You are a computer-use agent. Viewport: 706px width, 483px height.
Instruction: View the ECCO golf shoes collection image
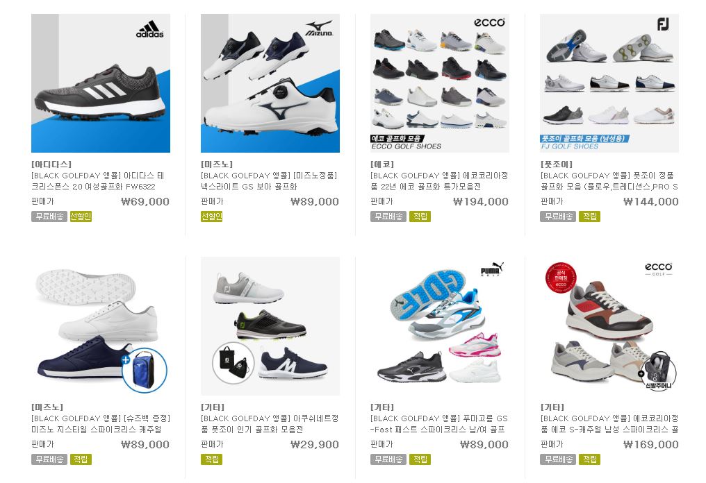pyautogui.click(x=439, y=83)
